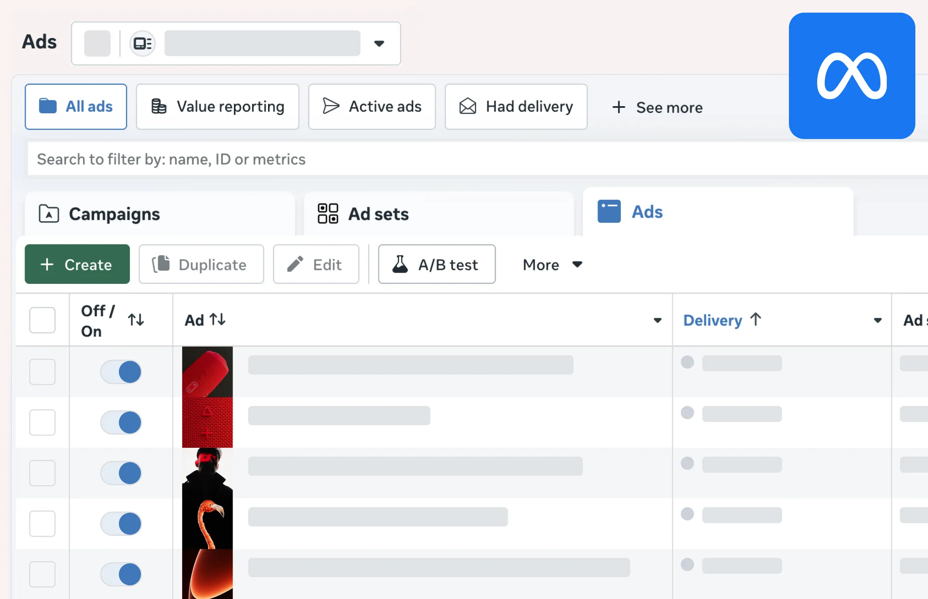Click the Ad sets grid icon
The height and width of the screenshot is (599, 928).
[328, 214]
